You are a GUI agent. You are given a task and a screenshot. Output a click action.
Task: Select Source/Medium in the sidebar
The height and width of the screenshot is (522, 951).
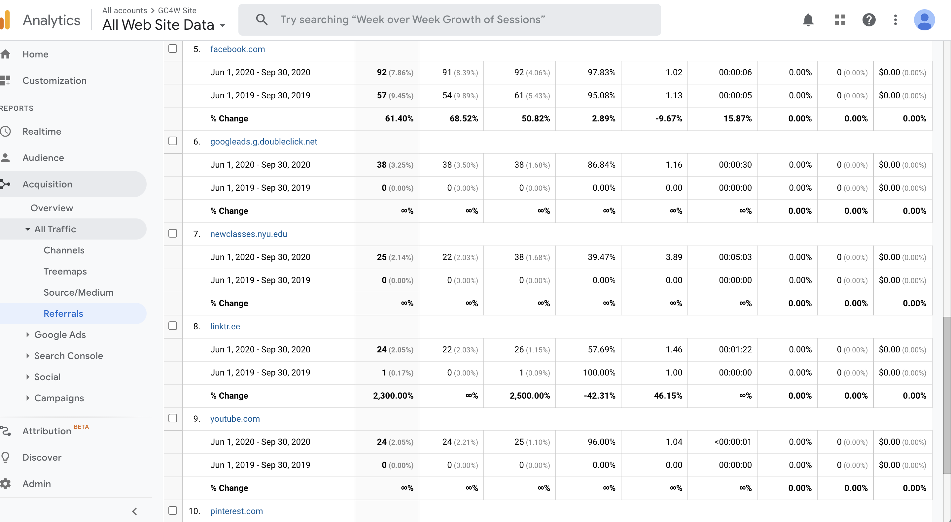coord(78,292)
